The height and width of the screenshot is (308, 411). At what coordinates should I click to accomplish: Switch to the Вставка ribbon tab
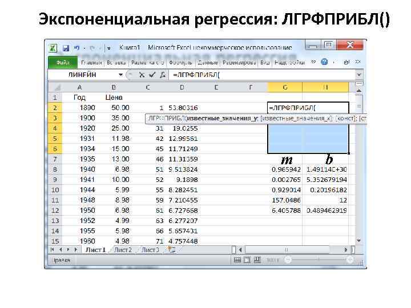pyautogui.click(x=116, y=63)
